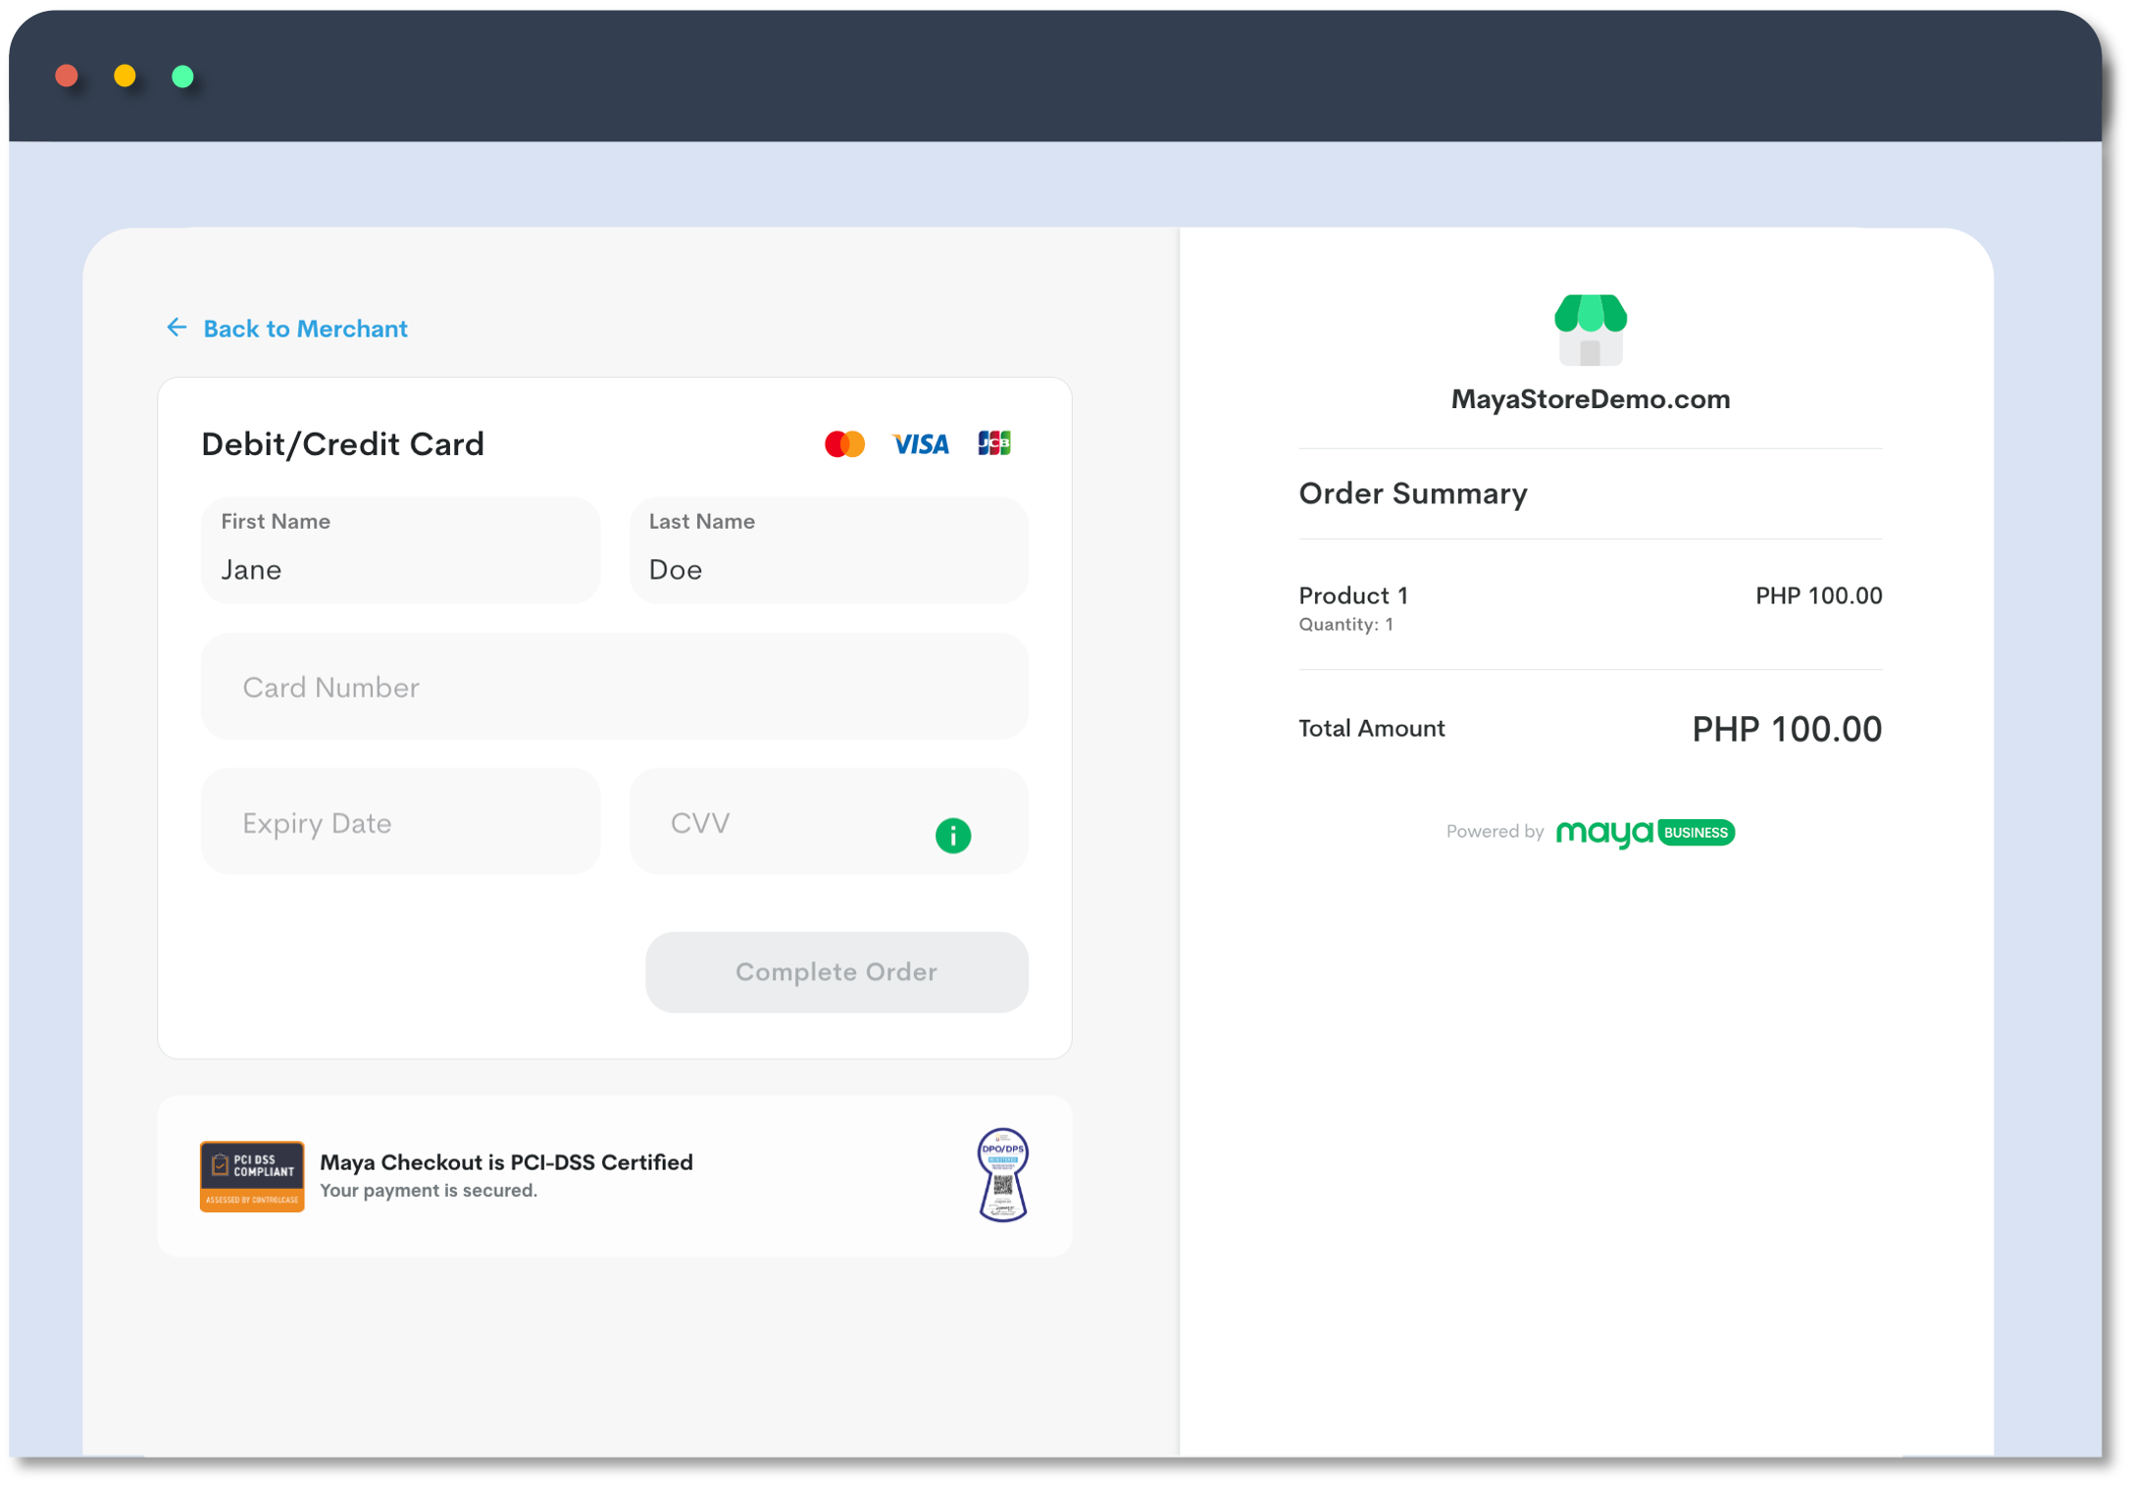The height and width of the screenshot is (1488, 2130).
Task: Click the green store icon
Action: tap(1591, 331)
